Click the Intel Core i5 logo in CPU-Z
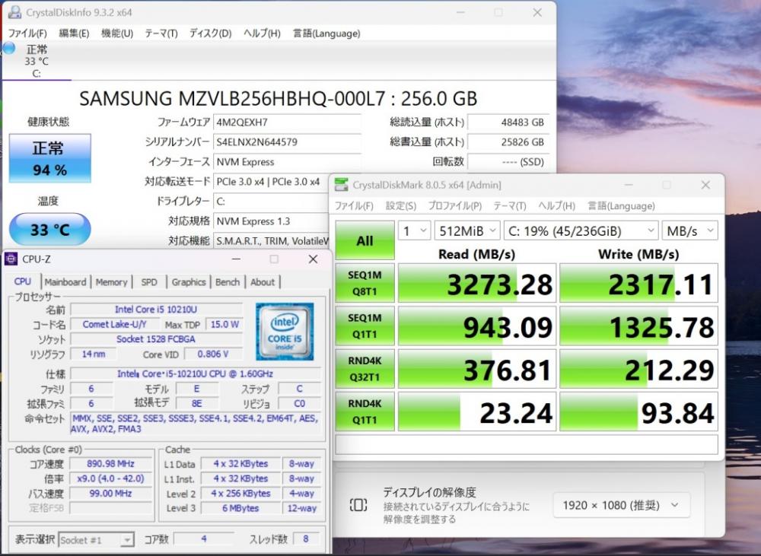 click(x=285, y=332)
